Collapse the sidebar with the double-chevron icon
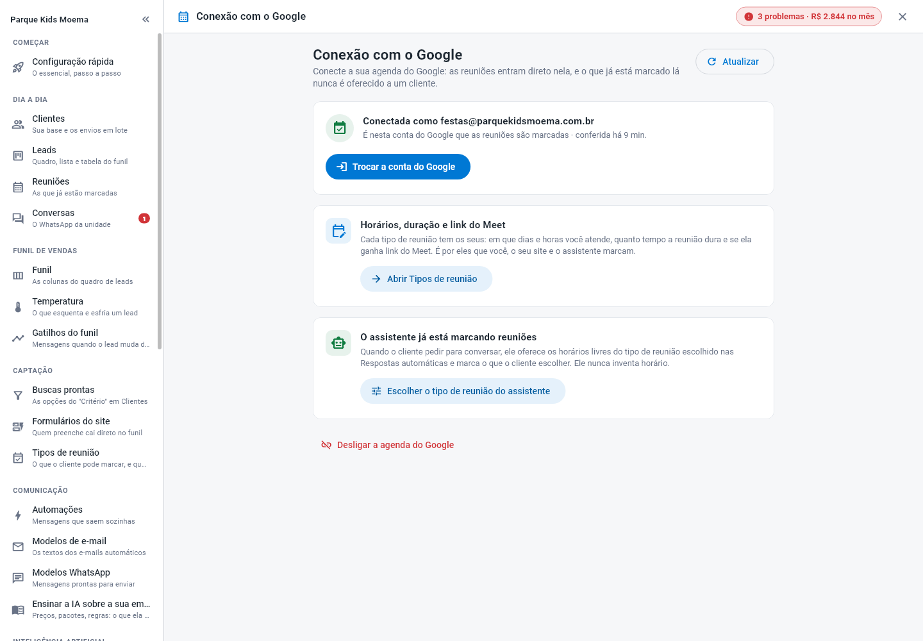The width and height of the screenshot is (923, 641). point(146,19)
